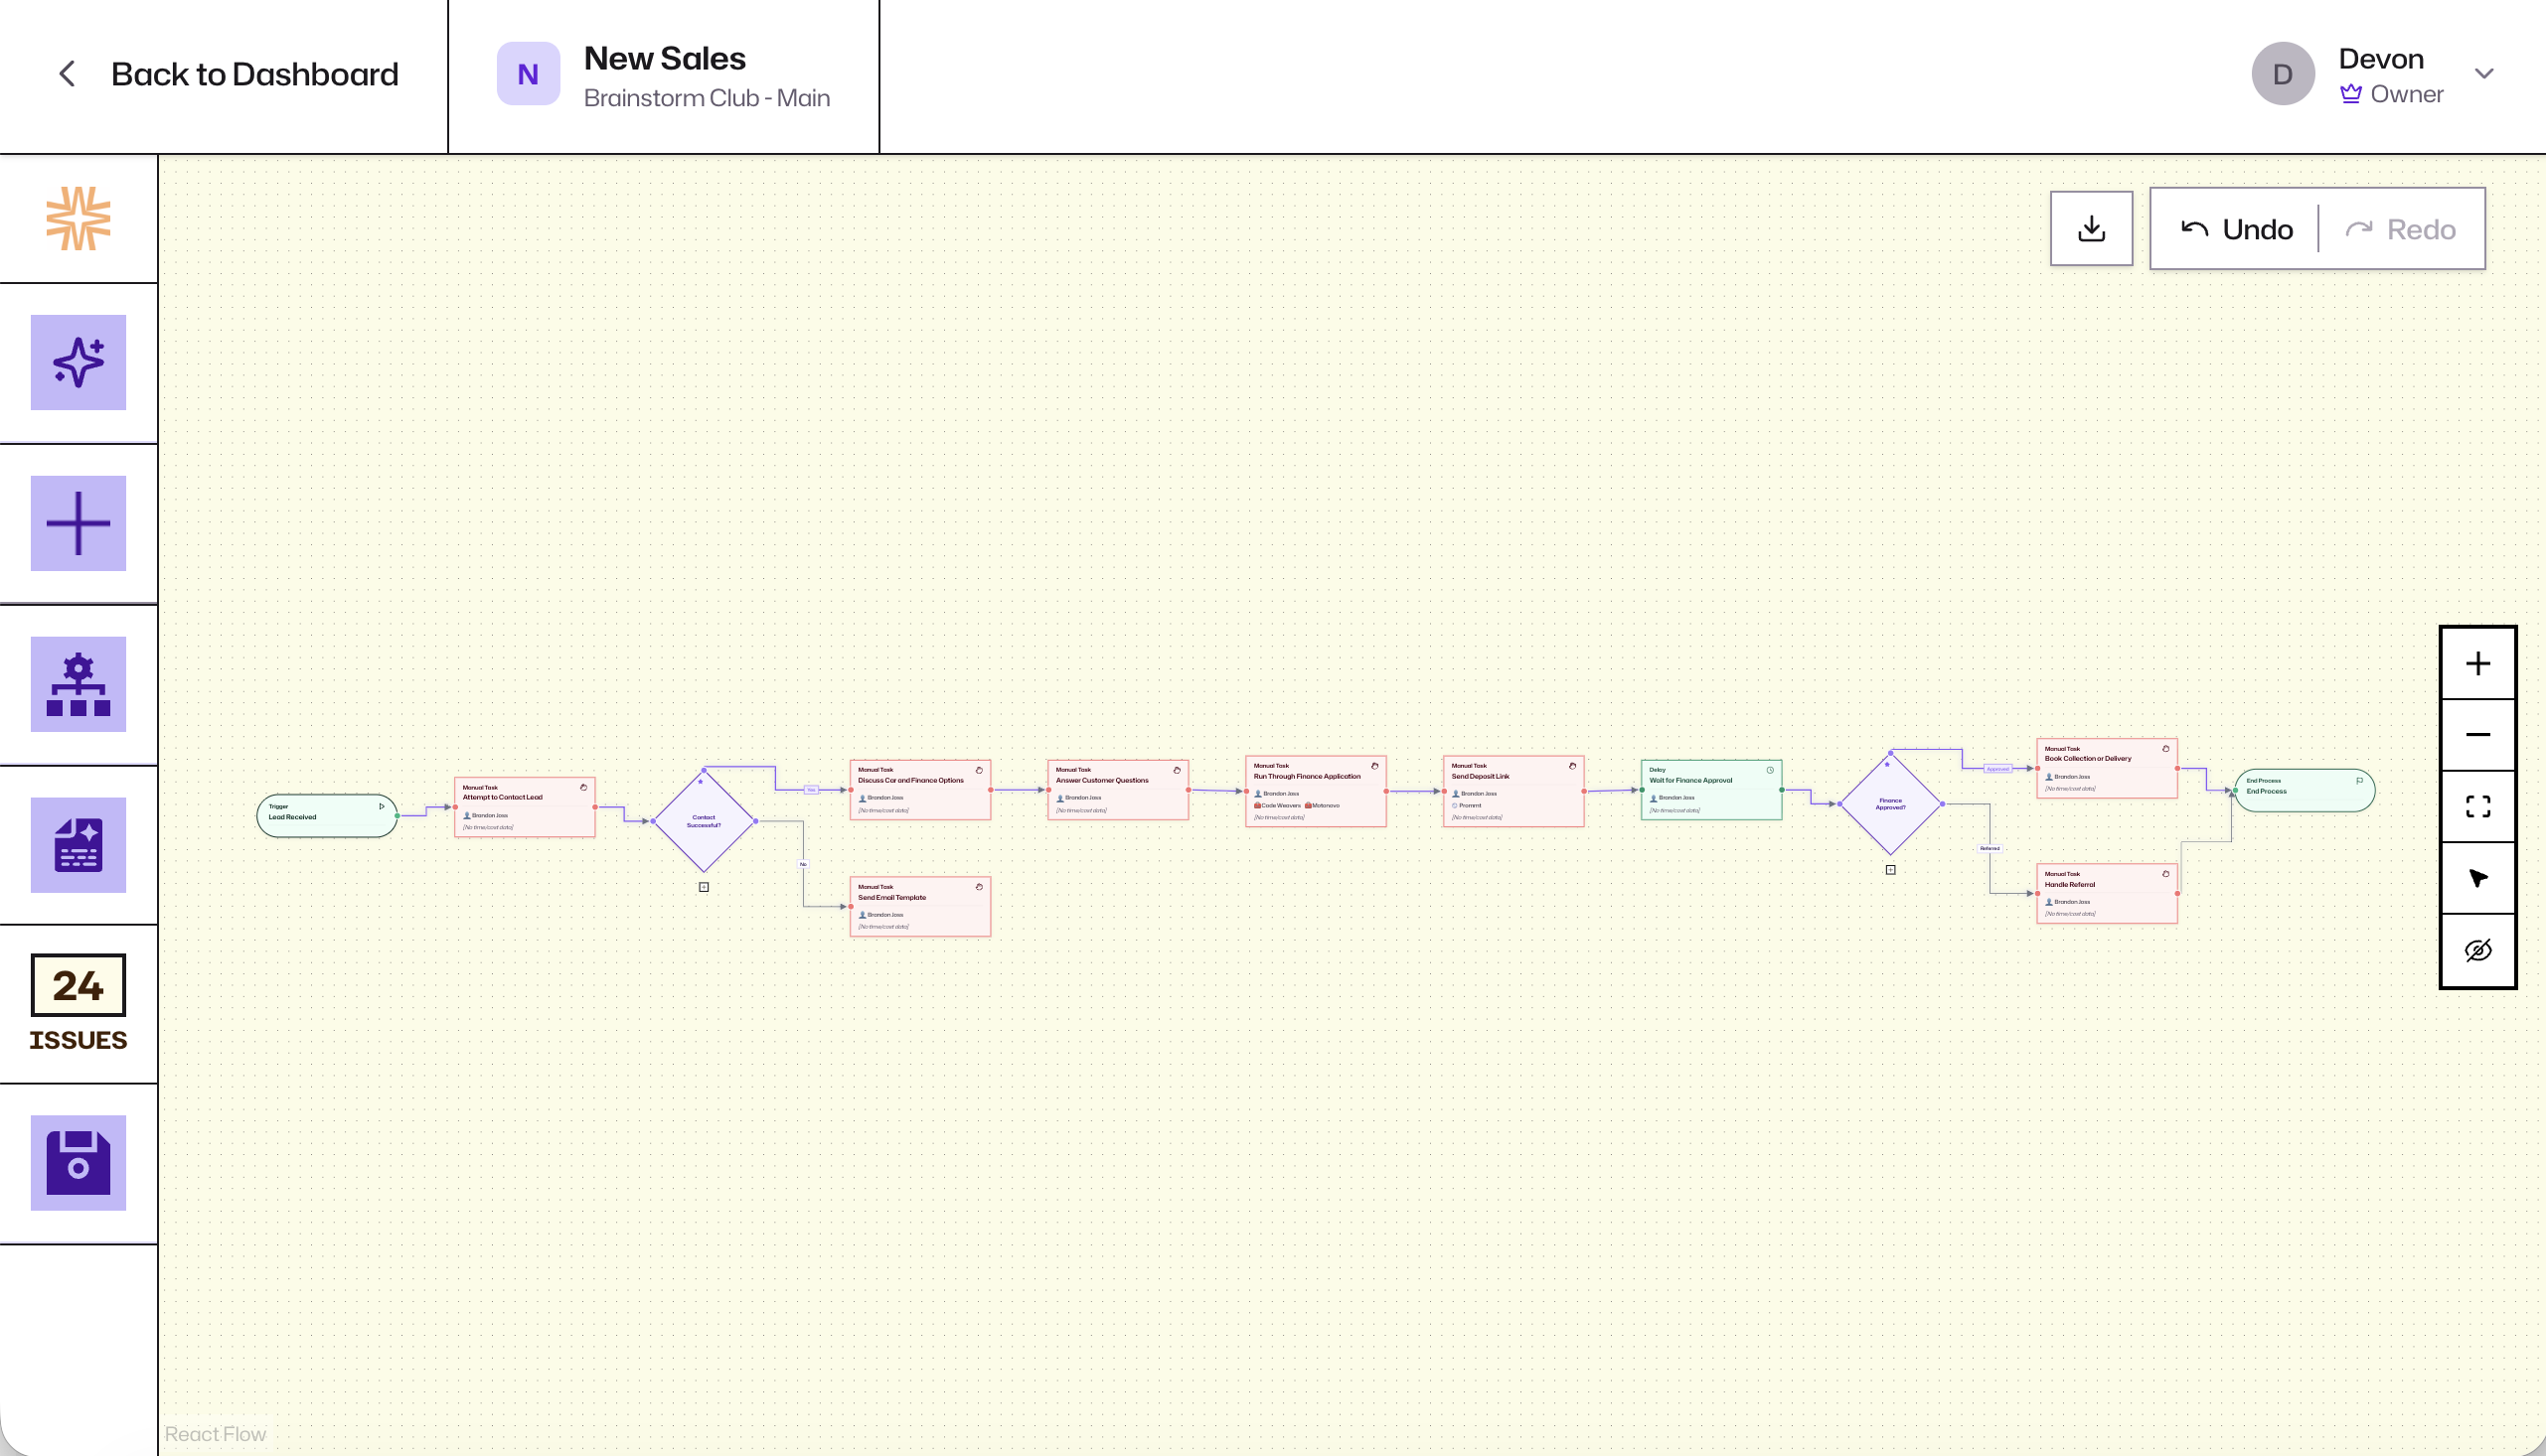
Task: Click the Referred edge label
Action: pyautogui.click(x=1989, y=848)
